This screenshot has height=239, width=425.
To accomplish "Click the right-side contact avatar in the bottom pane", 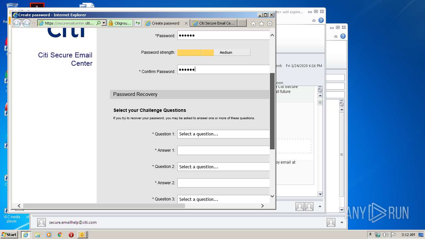I will [331, 222].
